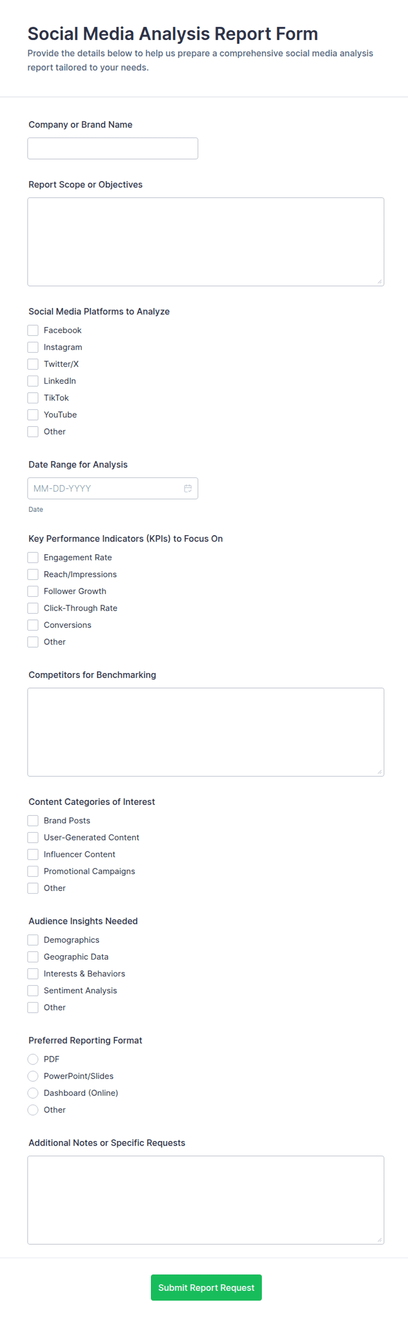Check the YouTube platform checkbox
The height and width of the screenshot is (1322, 408).
pos(33,415)
